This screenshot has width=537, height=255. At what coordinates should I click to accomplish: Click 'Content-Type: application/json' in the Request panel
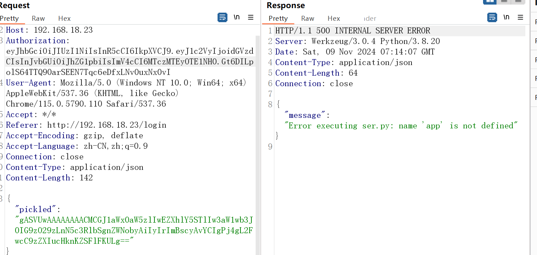coord(75,167)
